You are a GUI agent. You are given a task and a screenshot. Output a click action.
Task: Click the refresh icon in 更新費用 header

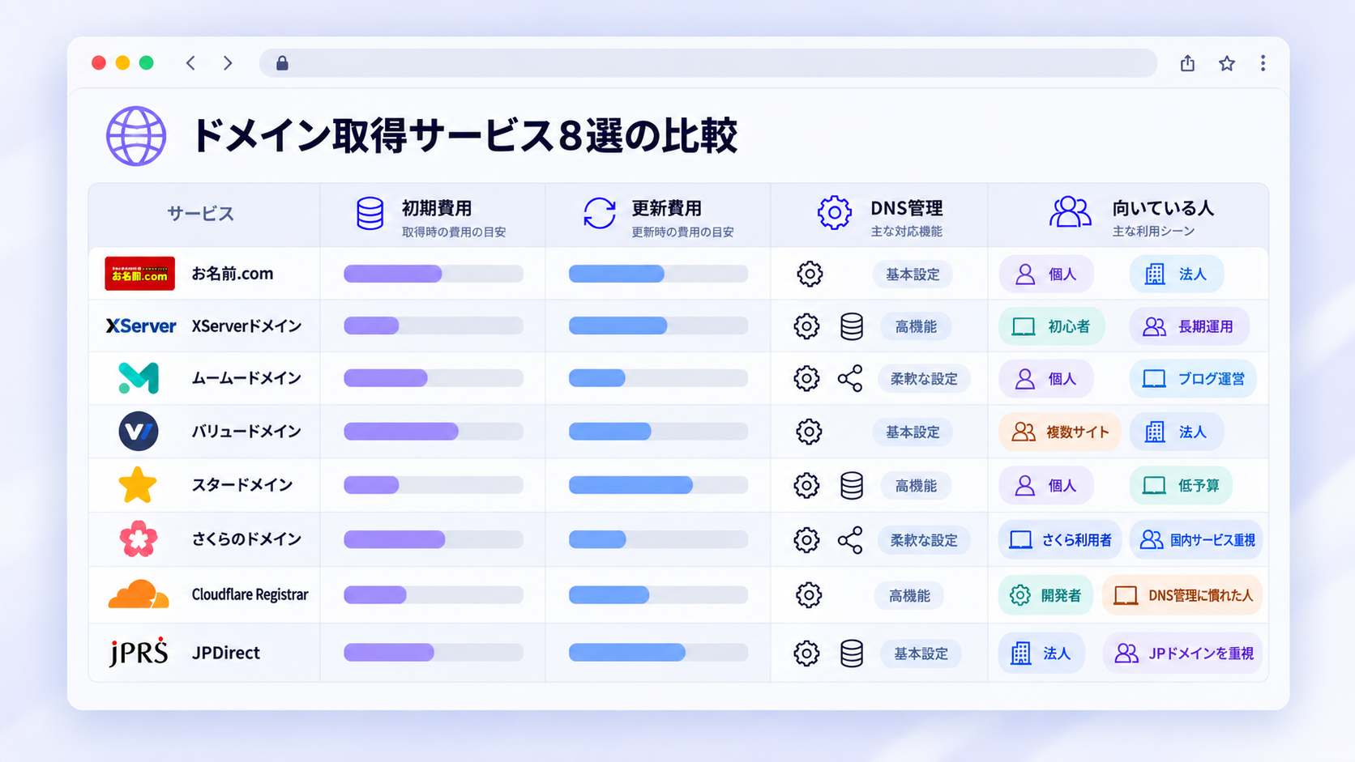pyautogui.click(x=600, y=214)
